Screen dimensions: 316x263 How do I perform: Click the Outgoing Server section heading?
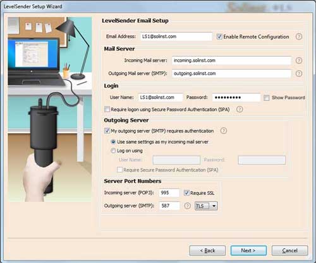click(126, 120)
